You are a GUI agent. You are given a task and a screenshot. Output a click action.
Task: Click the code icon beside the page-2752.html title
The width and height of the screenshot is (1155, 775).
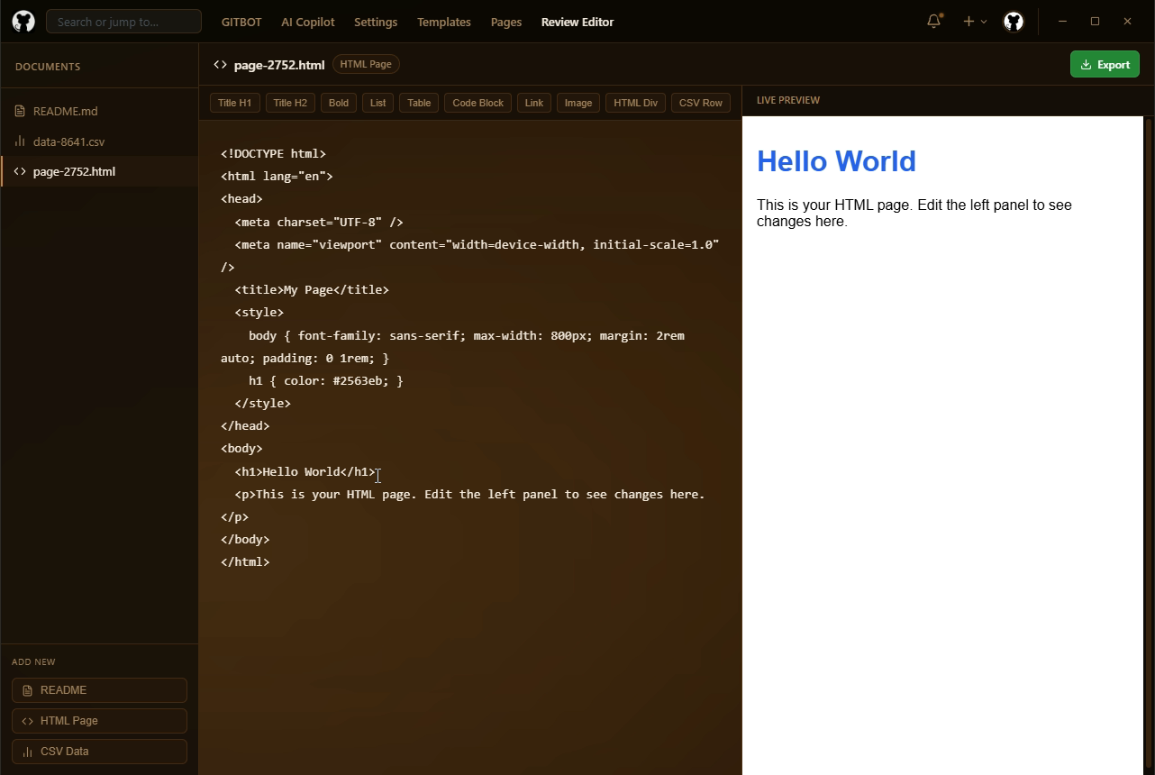pos(220,64)
